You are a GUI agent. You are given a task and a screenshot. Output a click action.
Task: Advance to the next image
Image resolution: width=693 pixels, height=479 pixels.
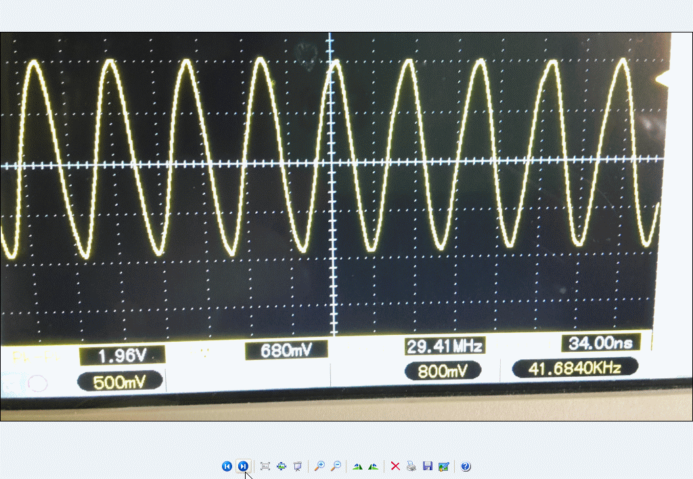[243, 466]
